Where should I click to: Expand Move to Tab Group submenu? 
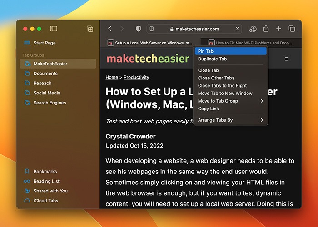231,101
